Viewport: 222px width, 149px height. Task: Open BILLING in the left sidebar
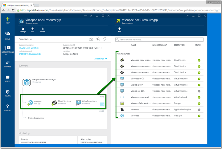point(8,93)
